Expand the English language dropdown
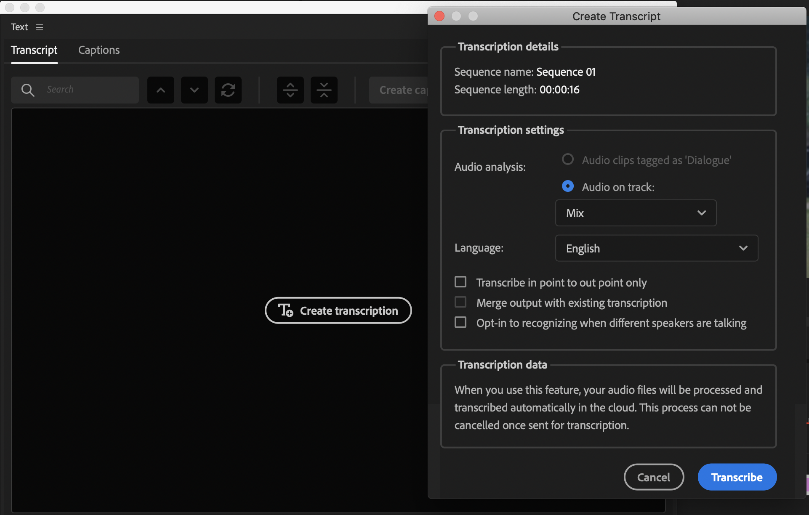The image size is (809, 515). coord(656,248)
